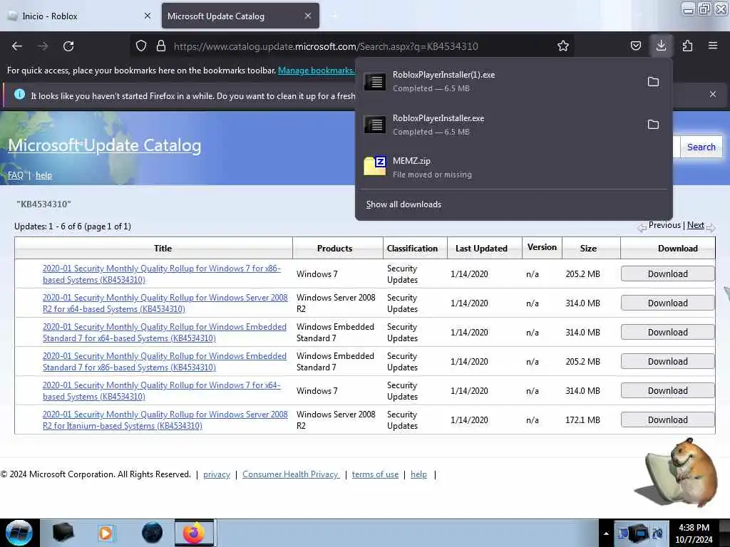Open the Consumer Health Privacy link
The image size is (730, 547).
[x=291, y=474]
